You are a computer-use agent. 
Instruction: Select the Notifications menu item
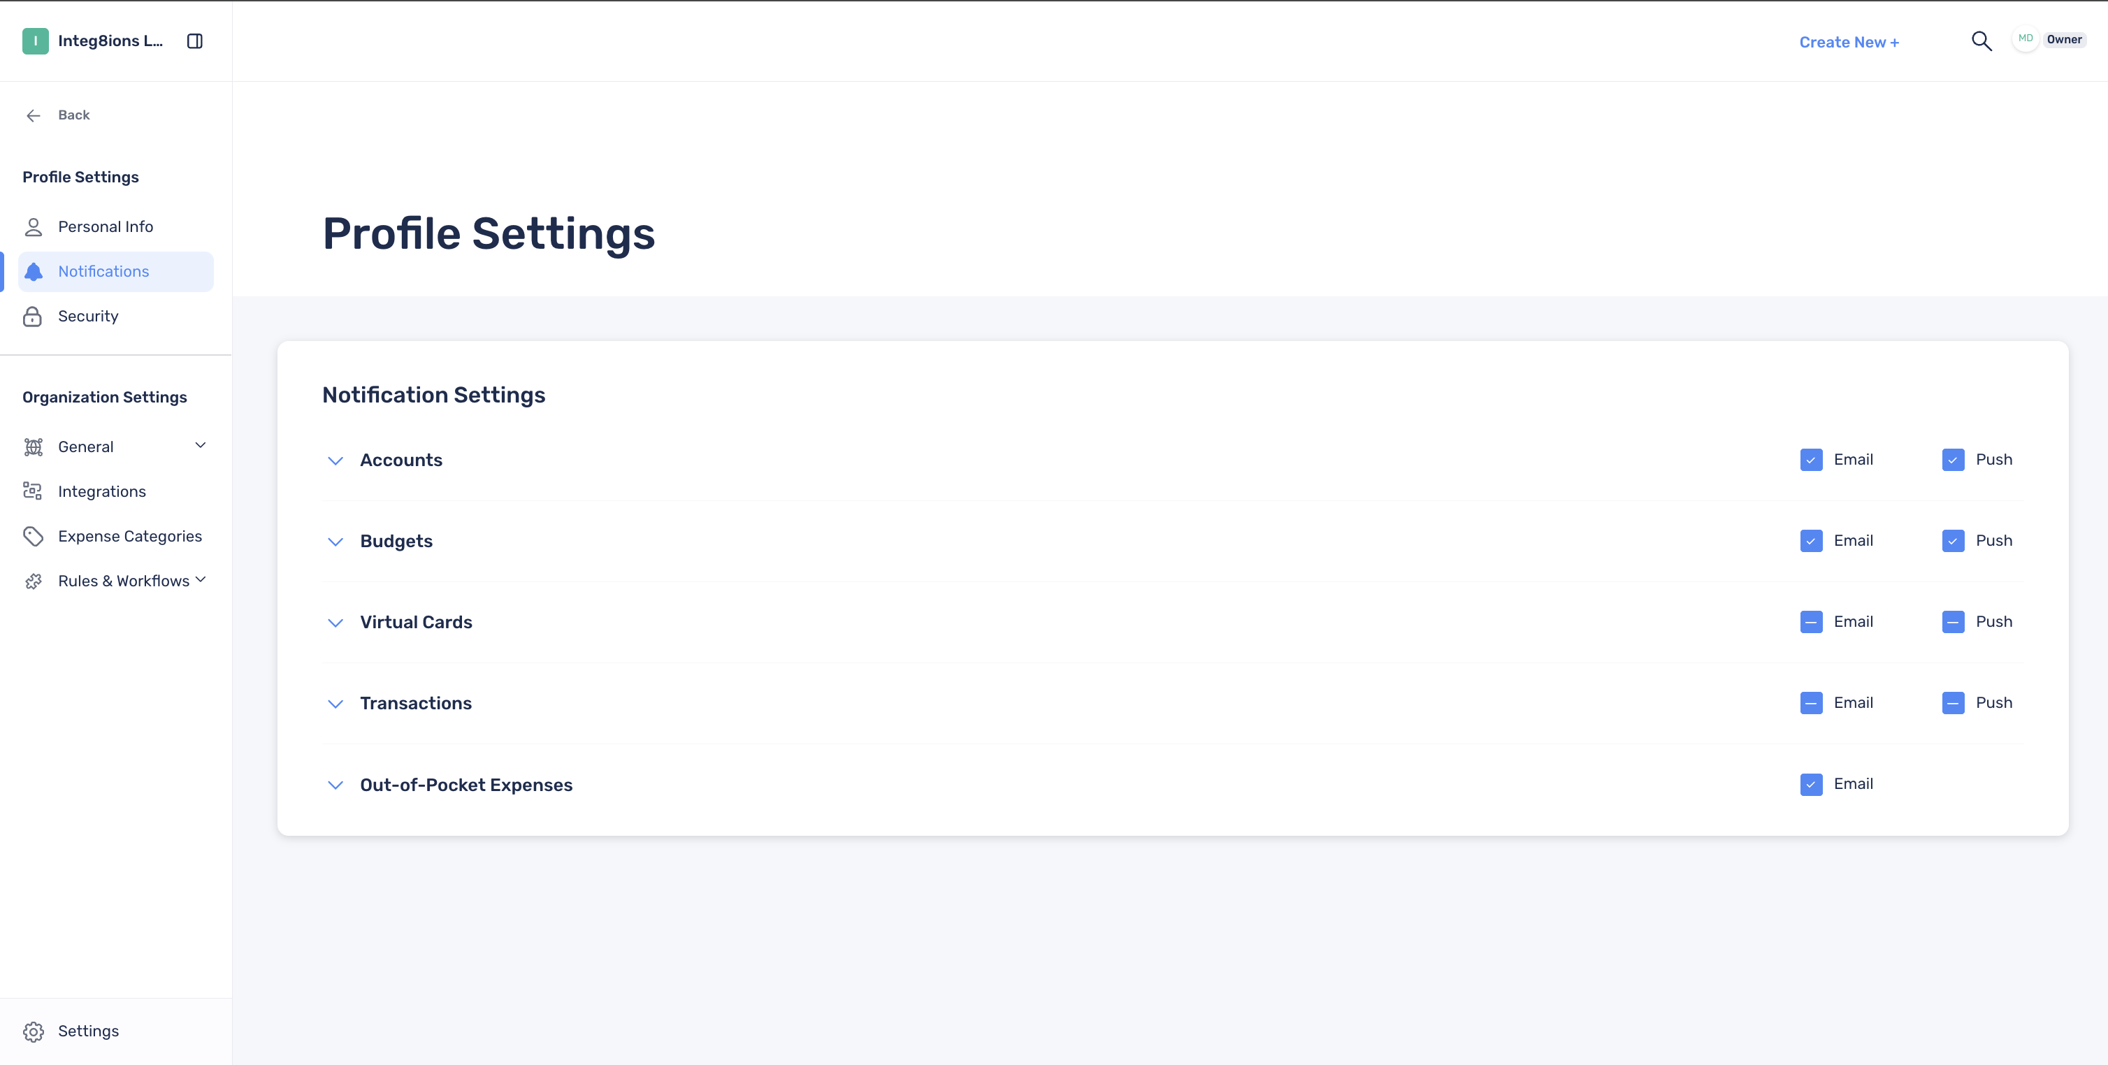115,272
